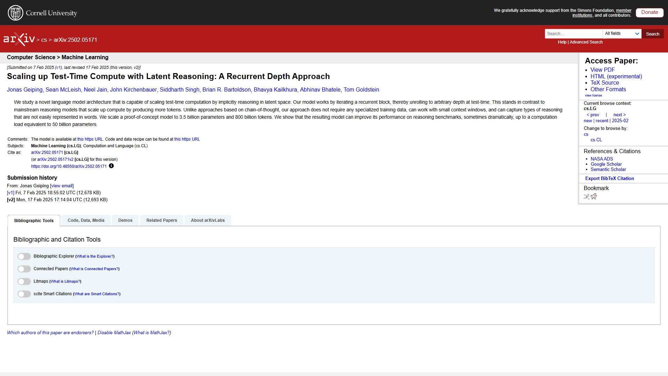Turn on the Litmaps toggle
This screenshot has height=376, width=668.
tap(24, 281)
